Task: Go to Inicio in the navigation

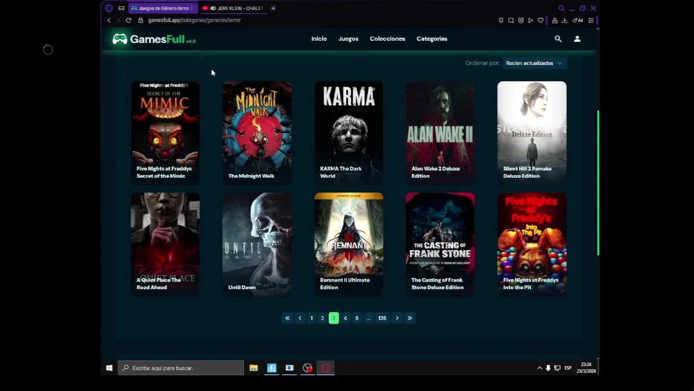Action: pyautogui.click(x=319, y=39)
